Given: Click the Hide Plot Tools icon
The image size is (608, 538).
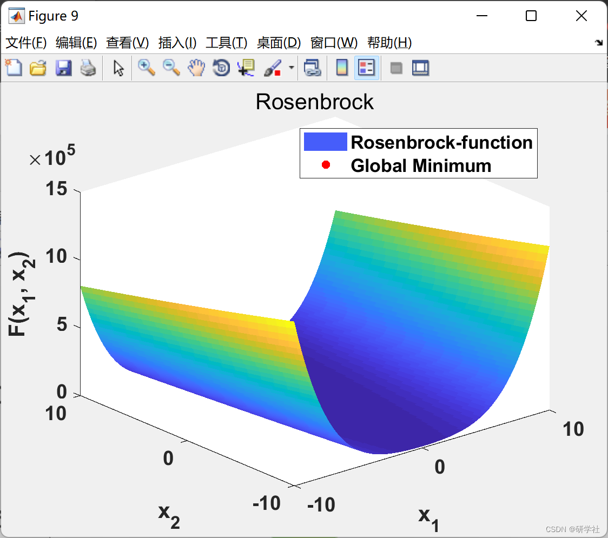Looking at the screenshot, I should pyautogui.click(x=396, y=68).
